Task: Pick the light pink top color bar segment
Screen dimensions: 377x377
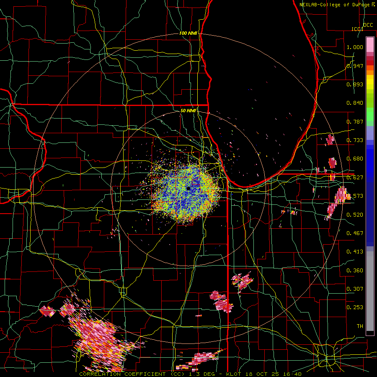Action: click(370, 44)
